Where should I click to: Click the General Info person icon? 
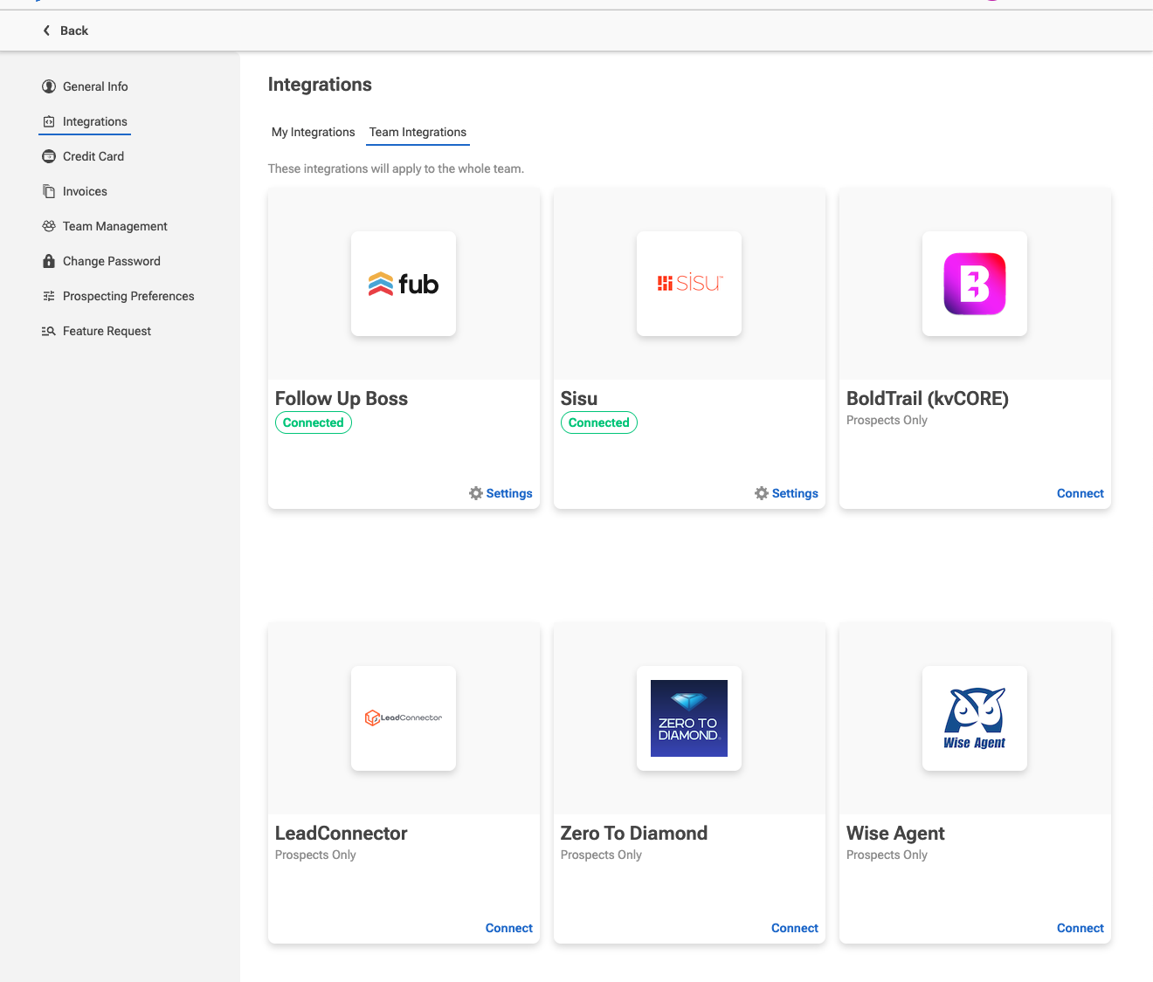click(x=49, y=86)
